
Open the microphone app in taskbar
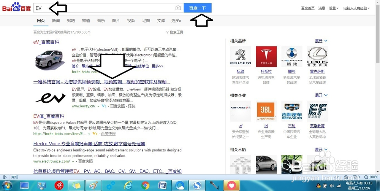(x=214, y=186)
